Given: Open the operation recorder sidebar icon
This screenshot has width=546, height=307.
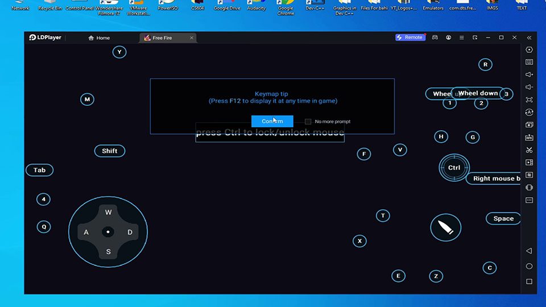Looking at the screenshot, I should point(529,112).
